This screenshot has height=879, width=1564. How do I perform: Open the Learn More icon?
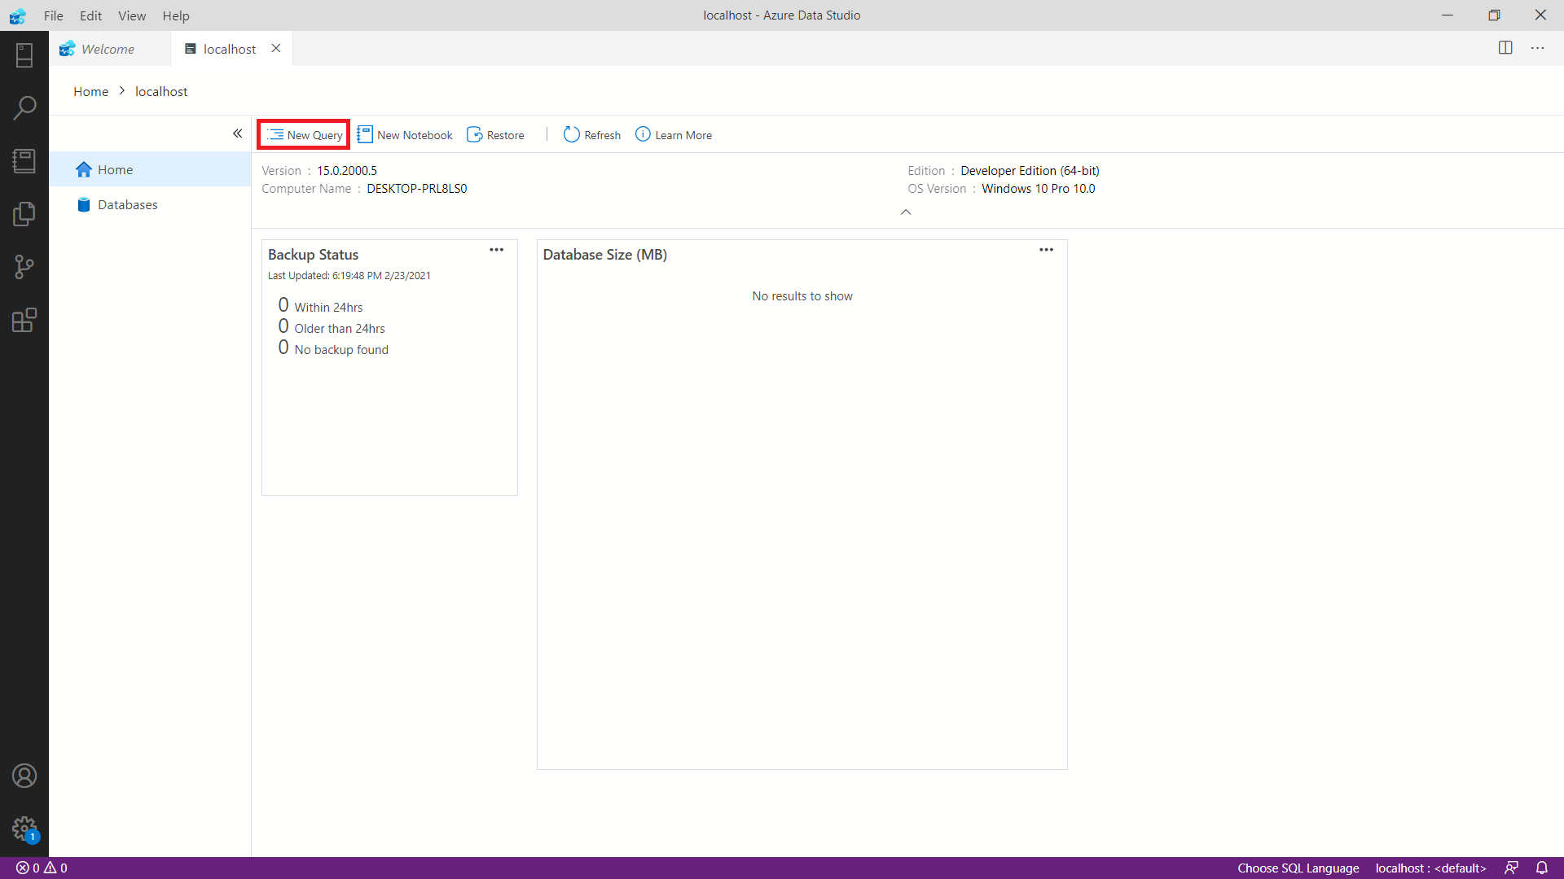coord(643,134)
